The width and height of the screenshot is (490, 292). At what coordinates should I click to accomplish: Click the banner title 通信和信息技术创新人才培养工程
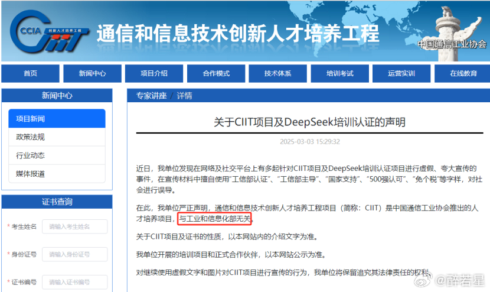[x=238, y=34]
